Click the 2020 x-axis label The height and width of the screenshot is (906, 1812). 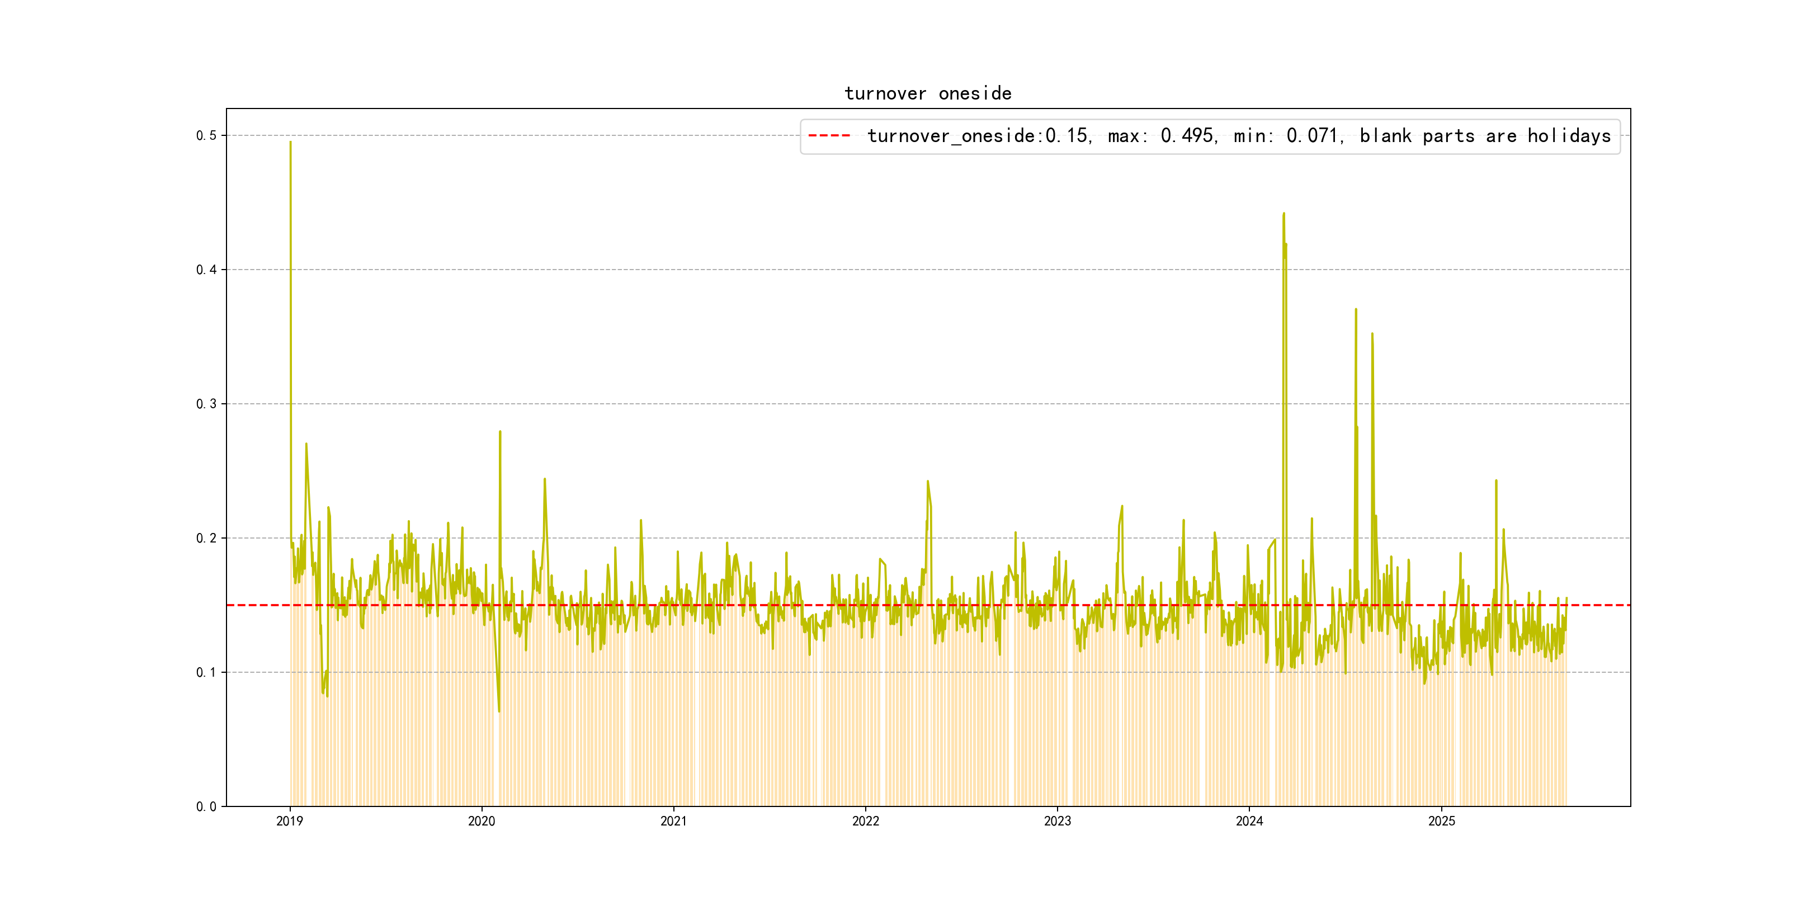coord(481,821)
